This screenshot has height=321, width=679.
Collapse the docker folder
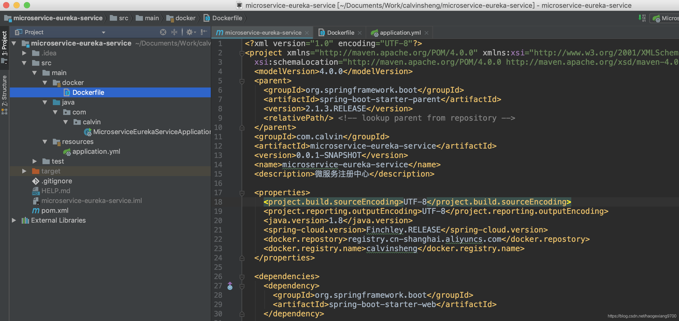[45, 83]
